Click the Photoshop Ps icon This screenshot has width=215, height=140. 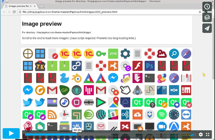(149, 66)
